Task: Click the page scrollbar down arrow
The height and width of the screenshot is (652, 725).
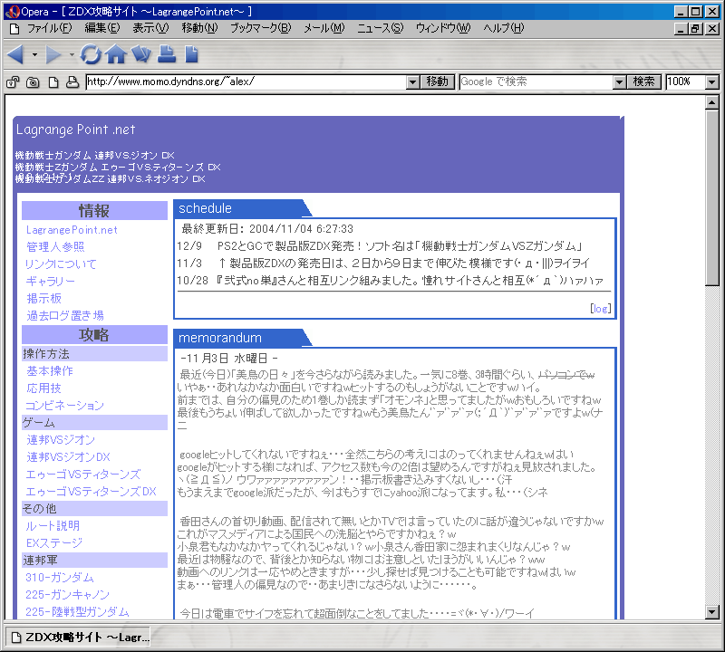Action: (x=712, y=613)
